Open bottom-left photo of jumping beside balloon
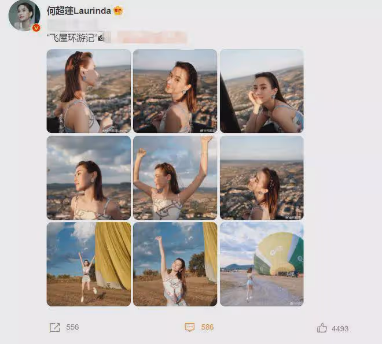382x344 pixels. pyautogui.click(x=89, y=264)
